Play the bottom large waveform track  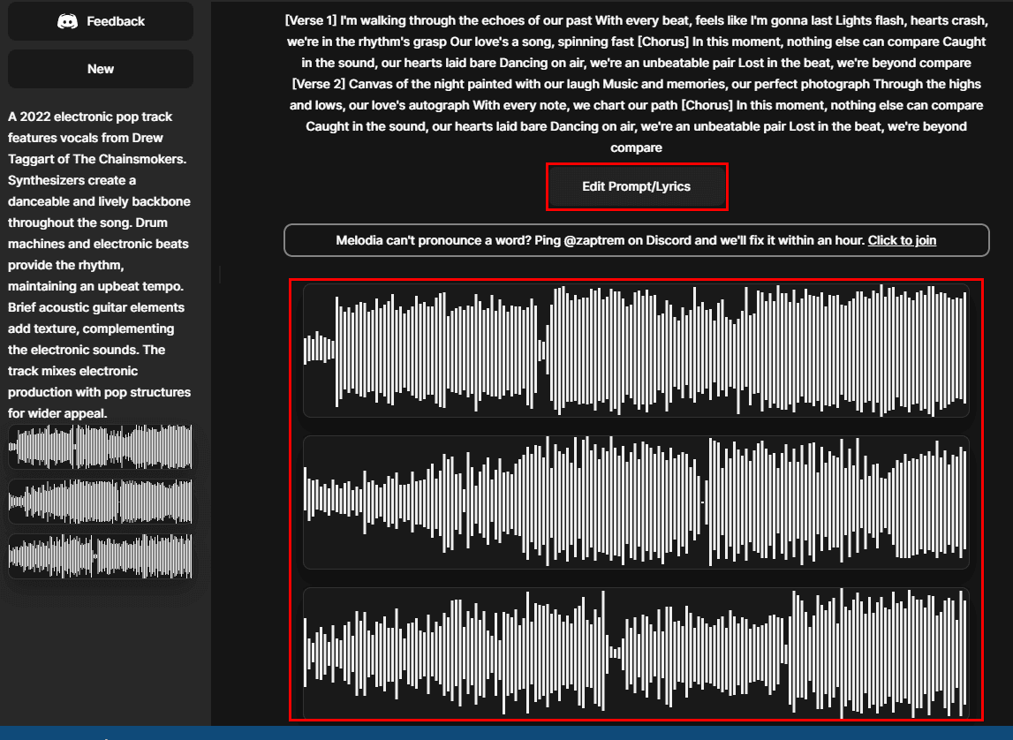(x=636, y=653)
